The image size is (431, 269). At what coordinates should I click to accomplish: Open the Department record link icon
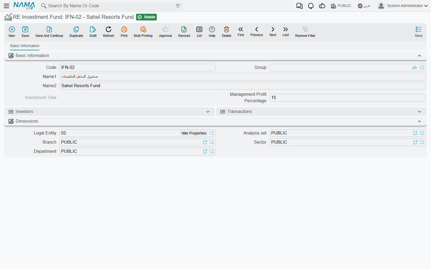point(205,151)
